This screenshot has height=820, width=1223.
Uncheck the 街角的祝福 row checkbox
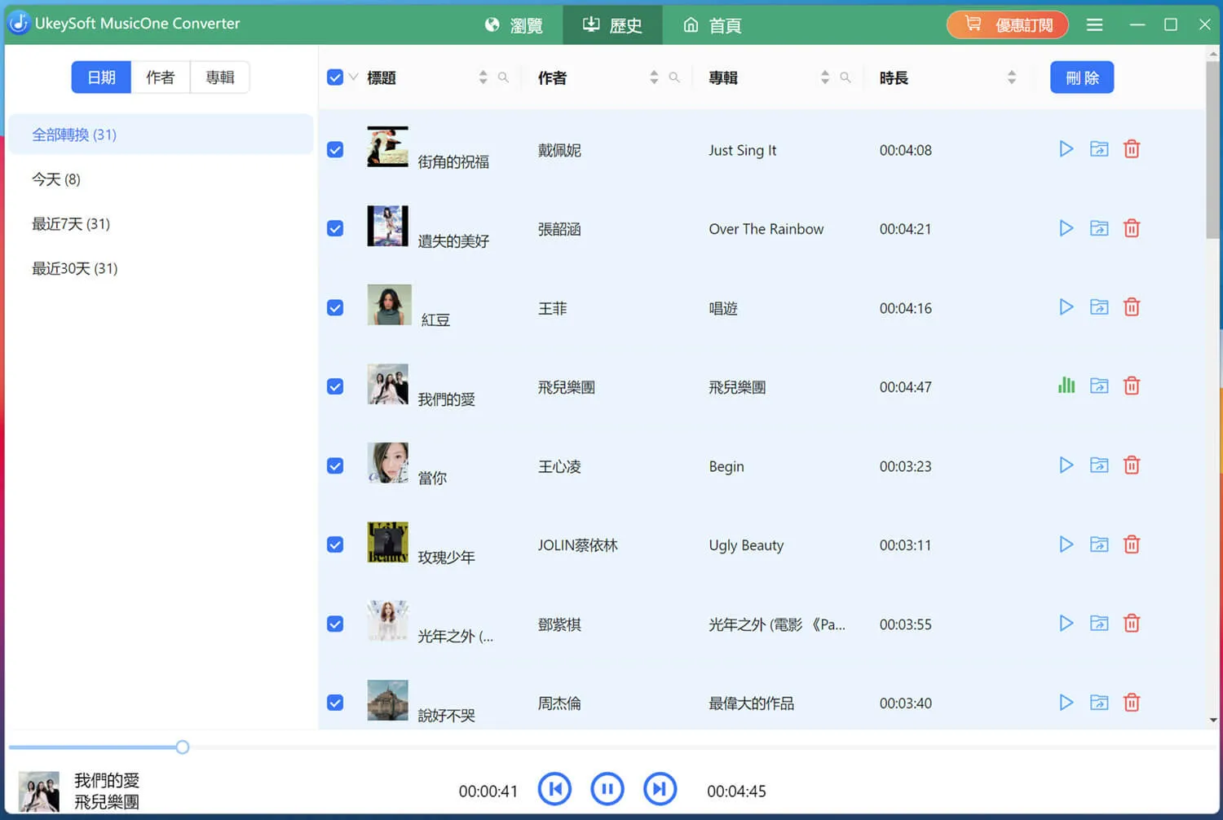click(335, 150)
